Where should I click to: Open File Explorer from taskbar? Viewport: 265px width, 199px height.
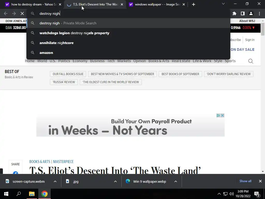click(32, 194)
